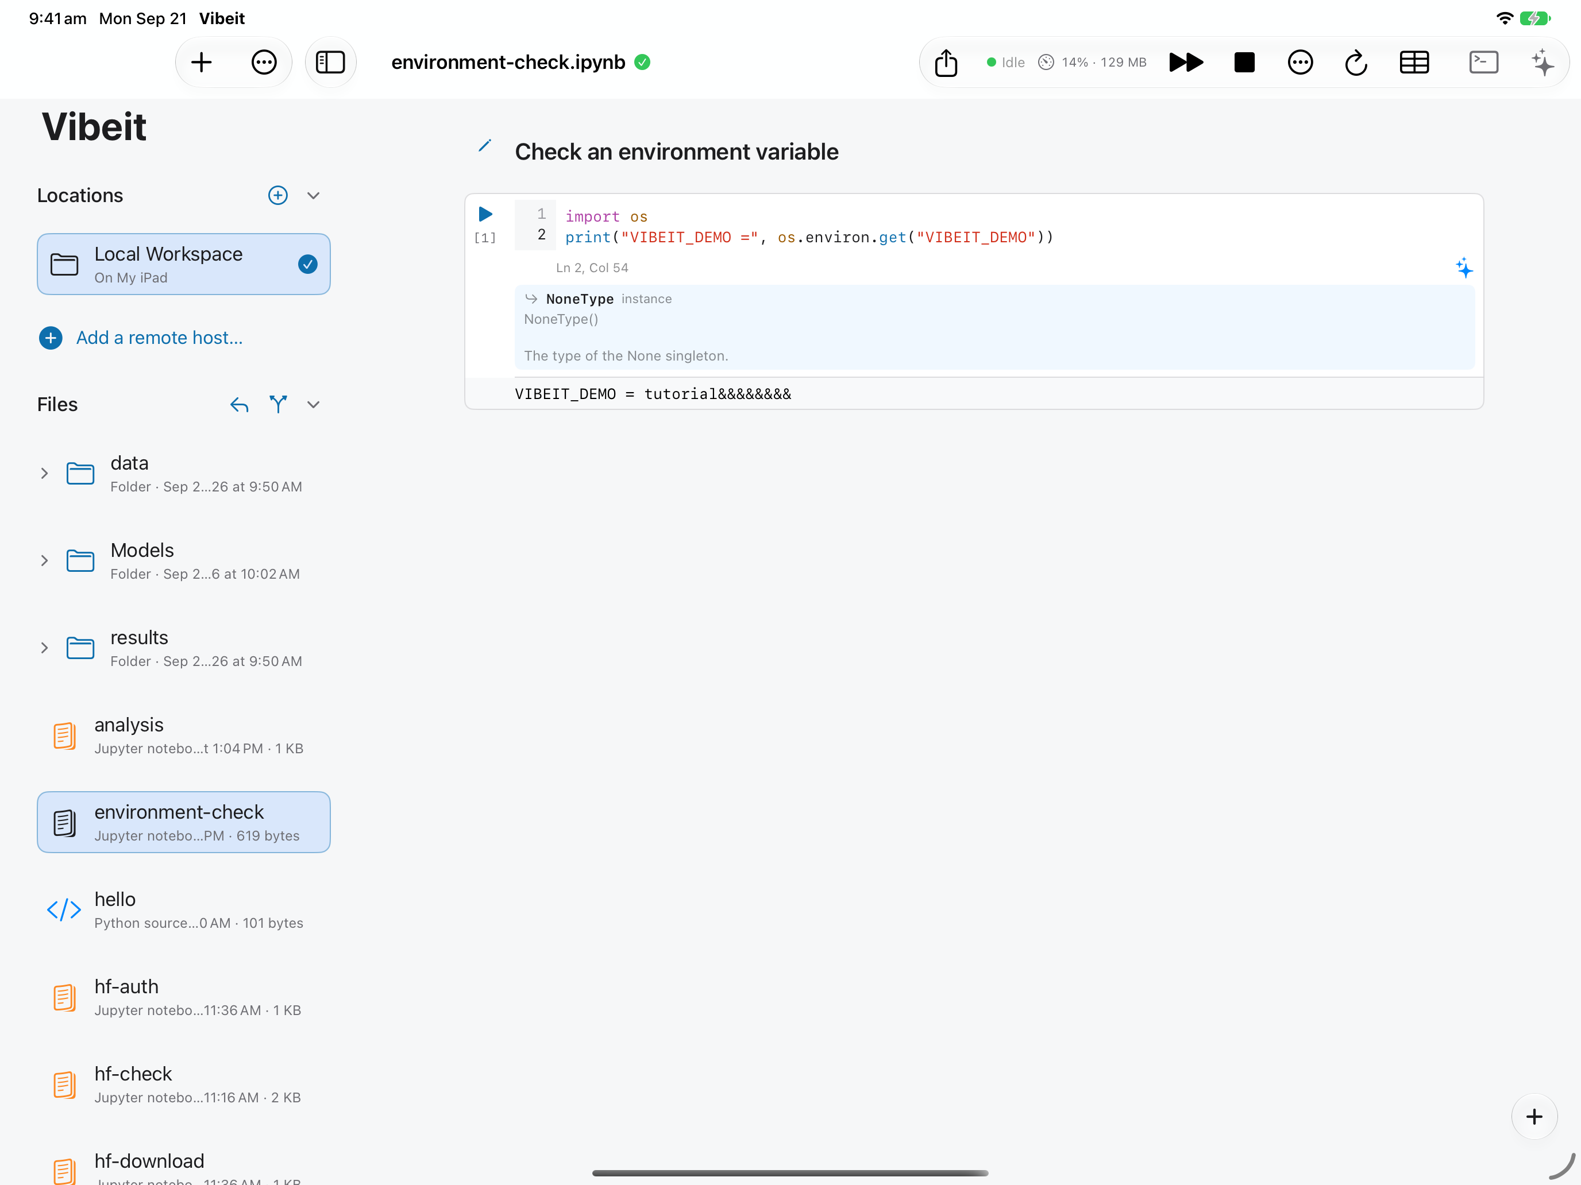The image size is (1581, 1185).
Task: Add a new location with circled plus
Action: [x=278, y=195]
